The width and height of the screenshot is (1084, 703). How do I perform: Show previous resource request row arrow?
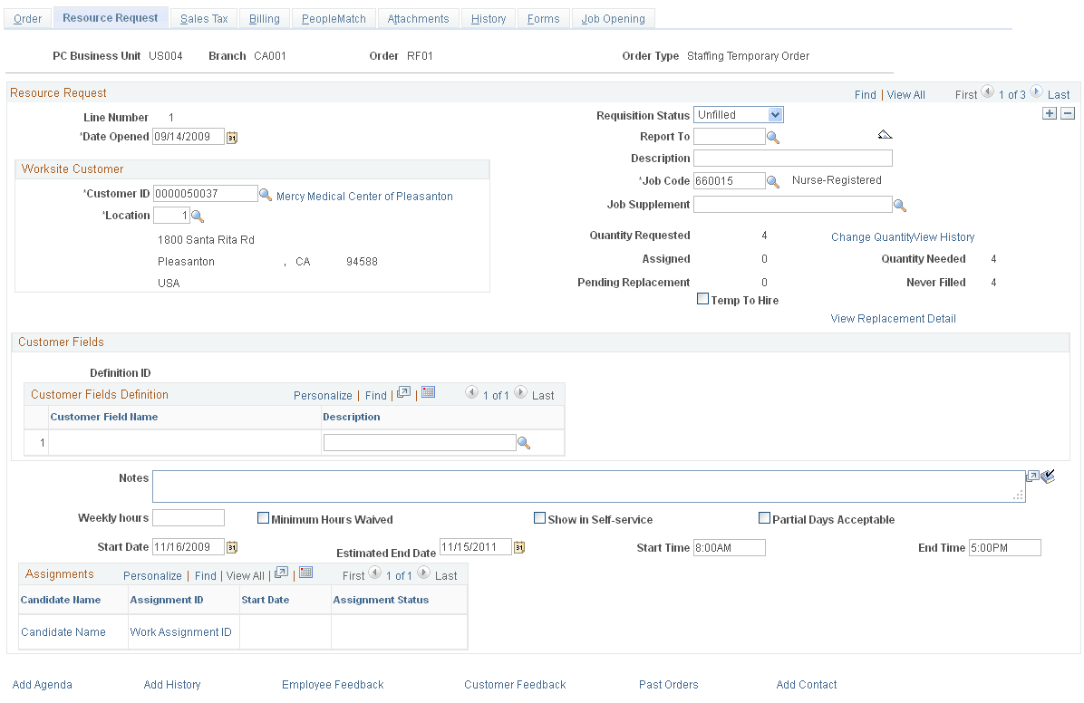[988, 91]
